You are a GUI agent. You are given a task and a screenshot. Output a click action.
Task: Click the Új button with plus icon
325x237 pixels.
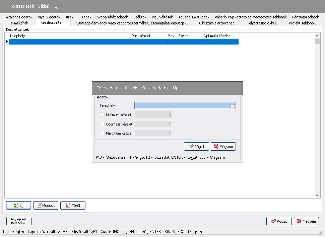pos(18,205)
